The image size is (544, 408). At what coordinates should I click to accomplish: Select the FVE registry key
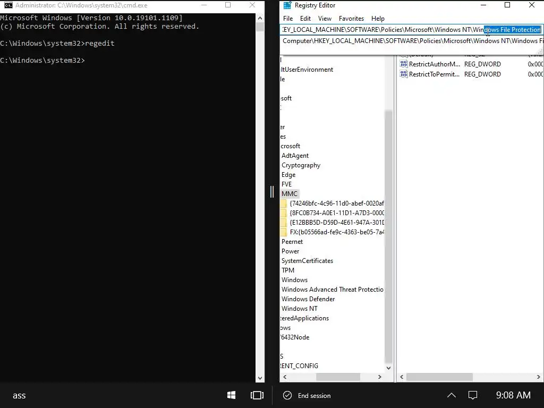click(286, 184)
